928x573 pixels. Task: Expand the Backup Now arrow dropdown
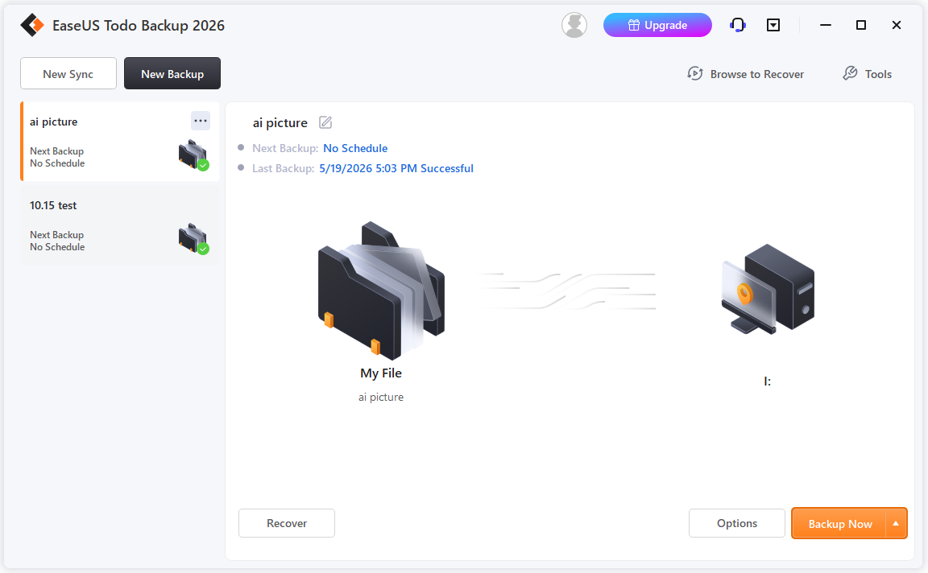896,523
